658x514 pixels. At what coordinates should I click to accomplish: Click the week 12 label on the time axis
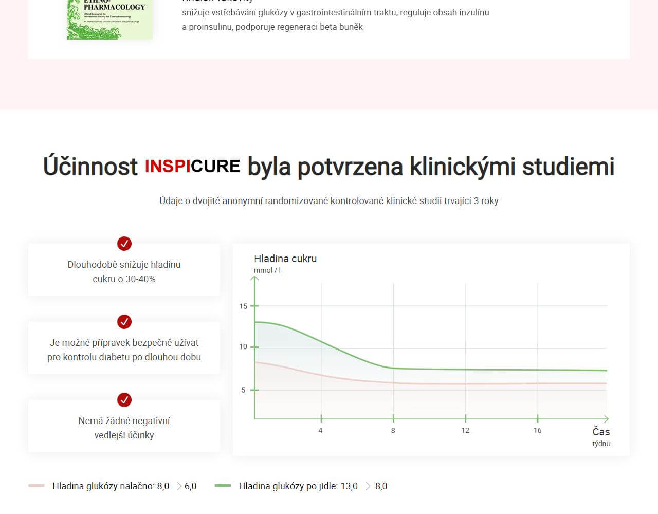pos(465,431)
